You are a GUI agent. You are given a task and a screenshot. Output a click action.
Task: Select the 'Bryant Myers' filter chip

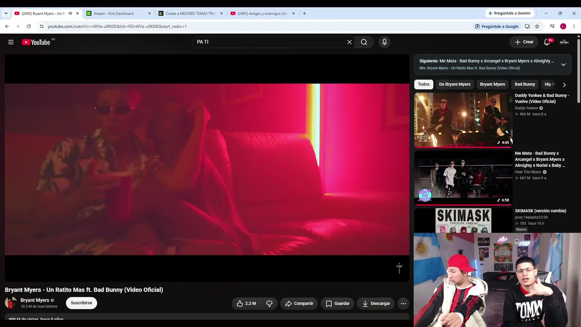[x=492, y=84]
